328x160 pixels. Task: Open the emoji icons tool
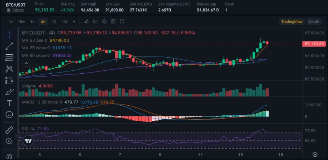click(x=9, y=115)
